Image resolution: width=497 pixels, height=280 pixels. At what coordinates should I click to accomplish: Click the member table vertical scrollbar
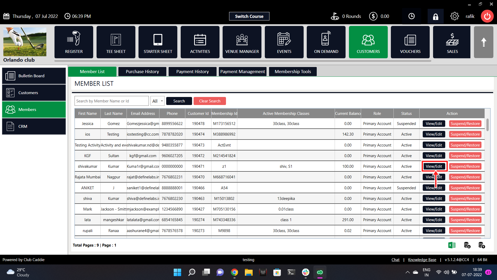[x=487, y=125]
